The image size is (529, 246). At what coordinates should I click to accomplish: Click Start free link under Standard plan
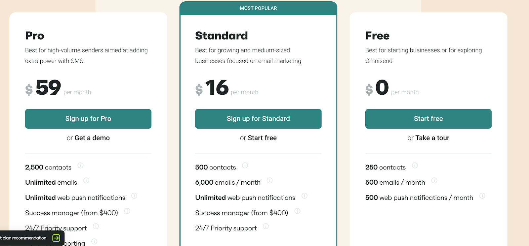coord(262,138)
